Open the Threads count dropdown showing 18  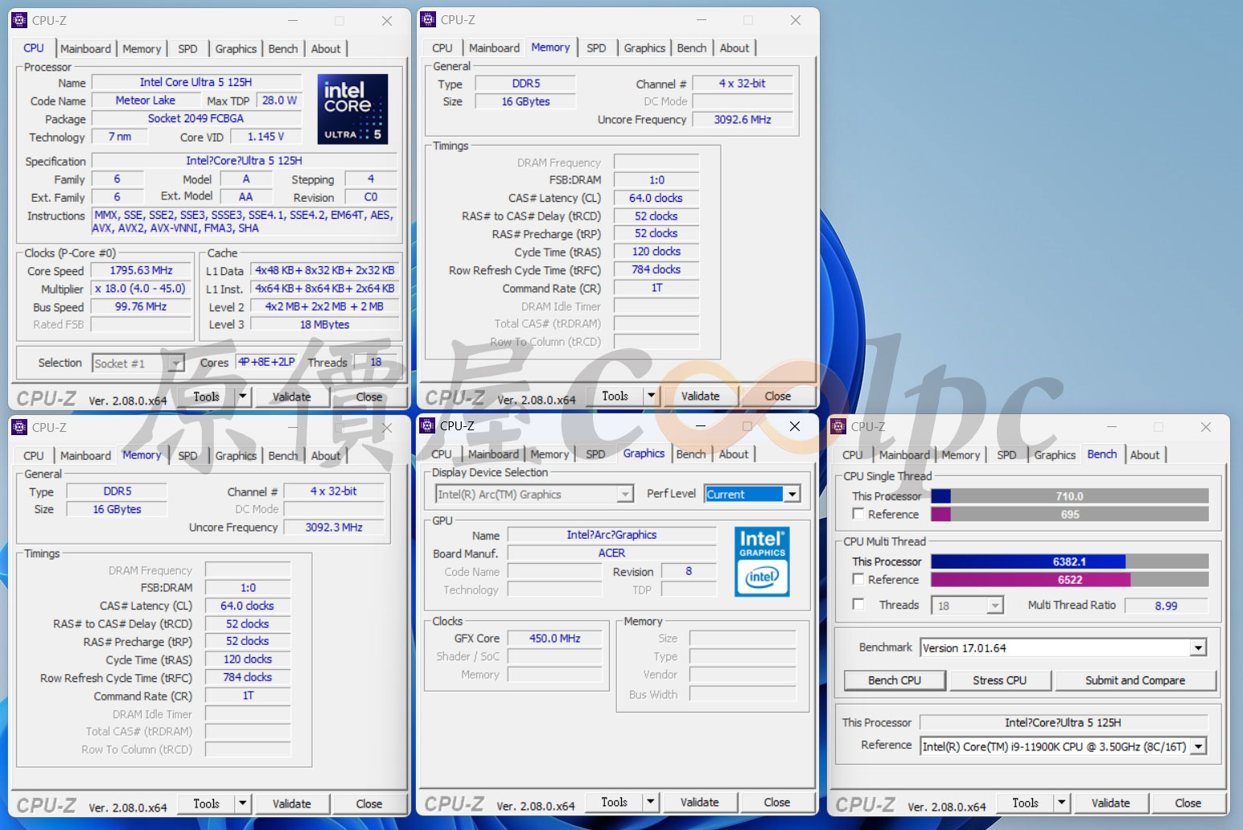tap(995, 605)
